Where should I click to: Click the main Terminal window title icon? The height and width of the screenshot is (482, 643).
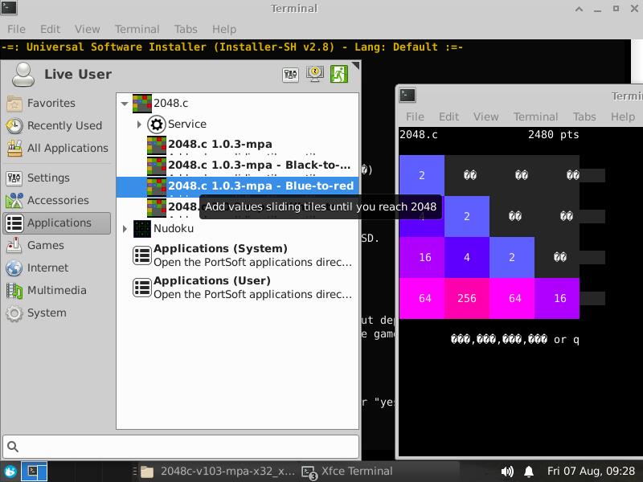(9, 8)
